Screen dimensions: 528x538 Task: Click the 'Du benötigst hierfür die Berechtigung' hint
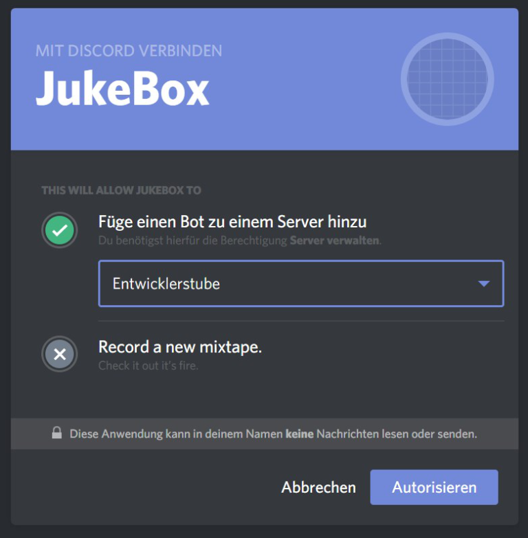click(192, 240)
